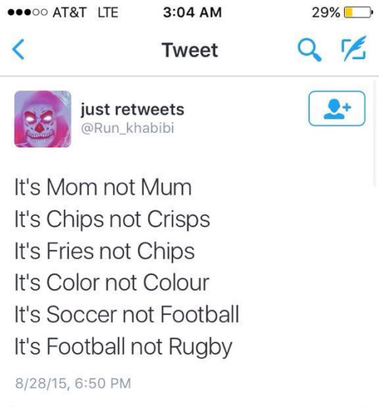Tap the line It's Football not Rugby
Viewport: 379px width, 407px height.
point(124,346)
